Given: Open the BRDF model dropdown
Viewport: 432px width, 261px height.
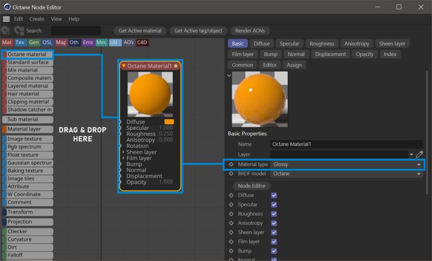Looking at the screenshot, I should pos(347,174).
